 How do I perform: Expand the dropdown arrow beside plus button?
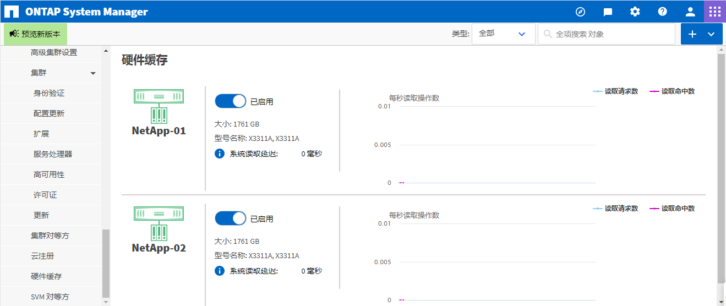click(711, 34)
